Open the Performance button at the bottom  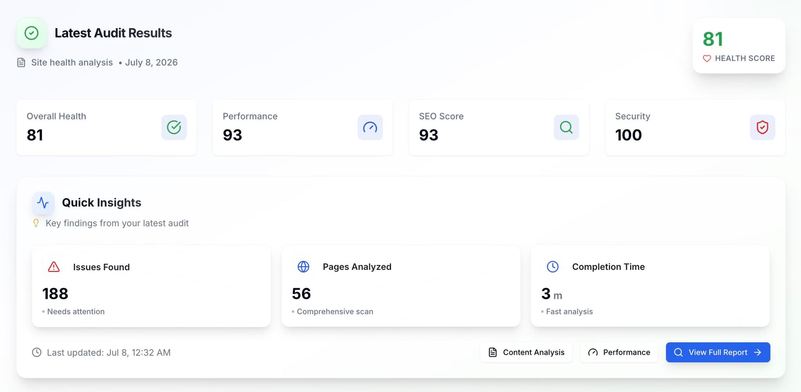619,352
